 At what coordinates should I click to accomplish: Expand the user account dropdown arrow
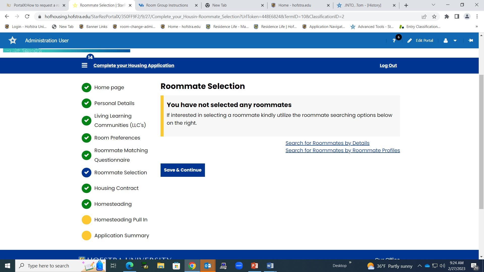pos(455,41)
